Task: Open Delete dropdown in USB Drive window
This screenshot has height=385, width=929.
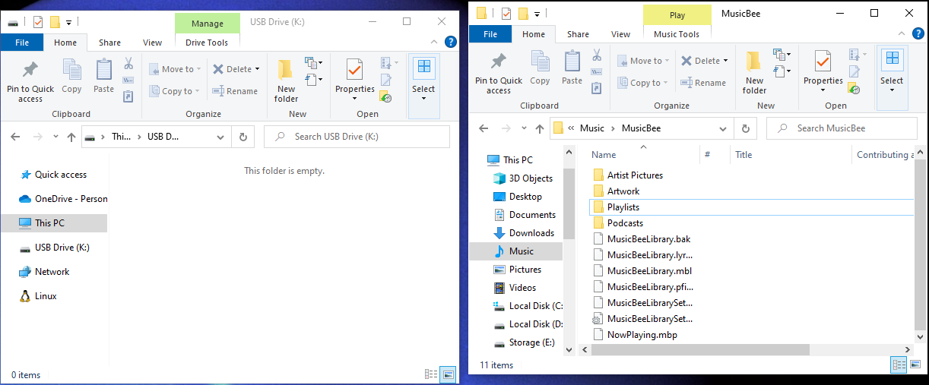Action: (257, 69)
